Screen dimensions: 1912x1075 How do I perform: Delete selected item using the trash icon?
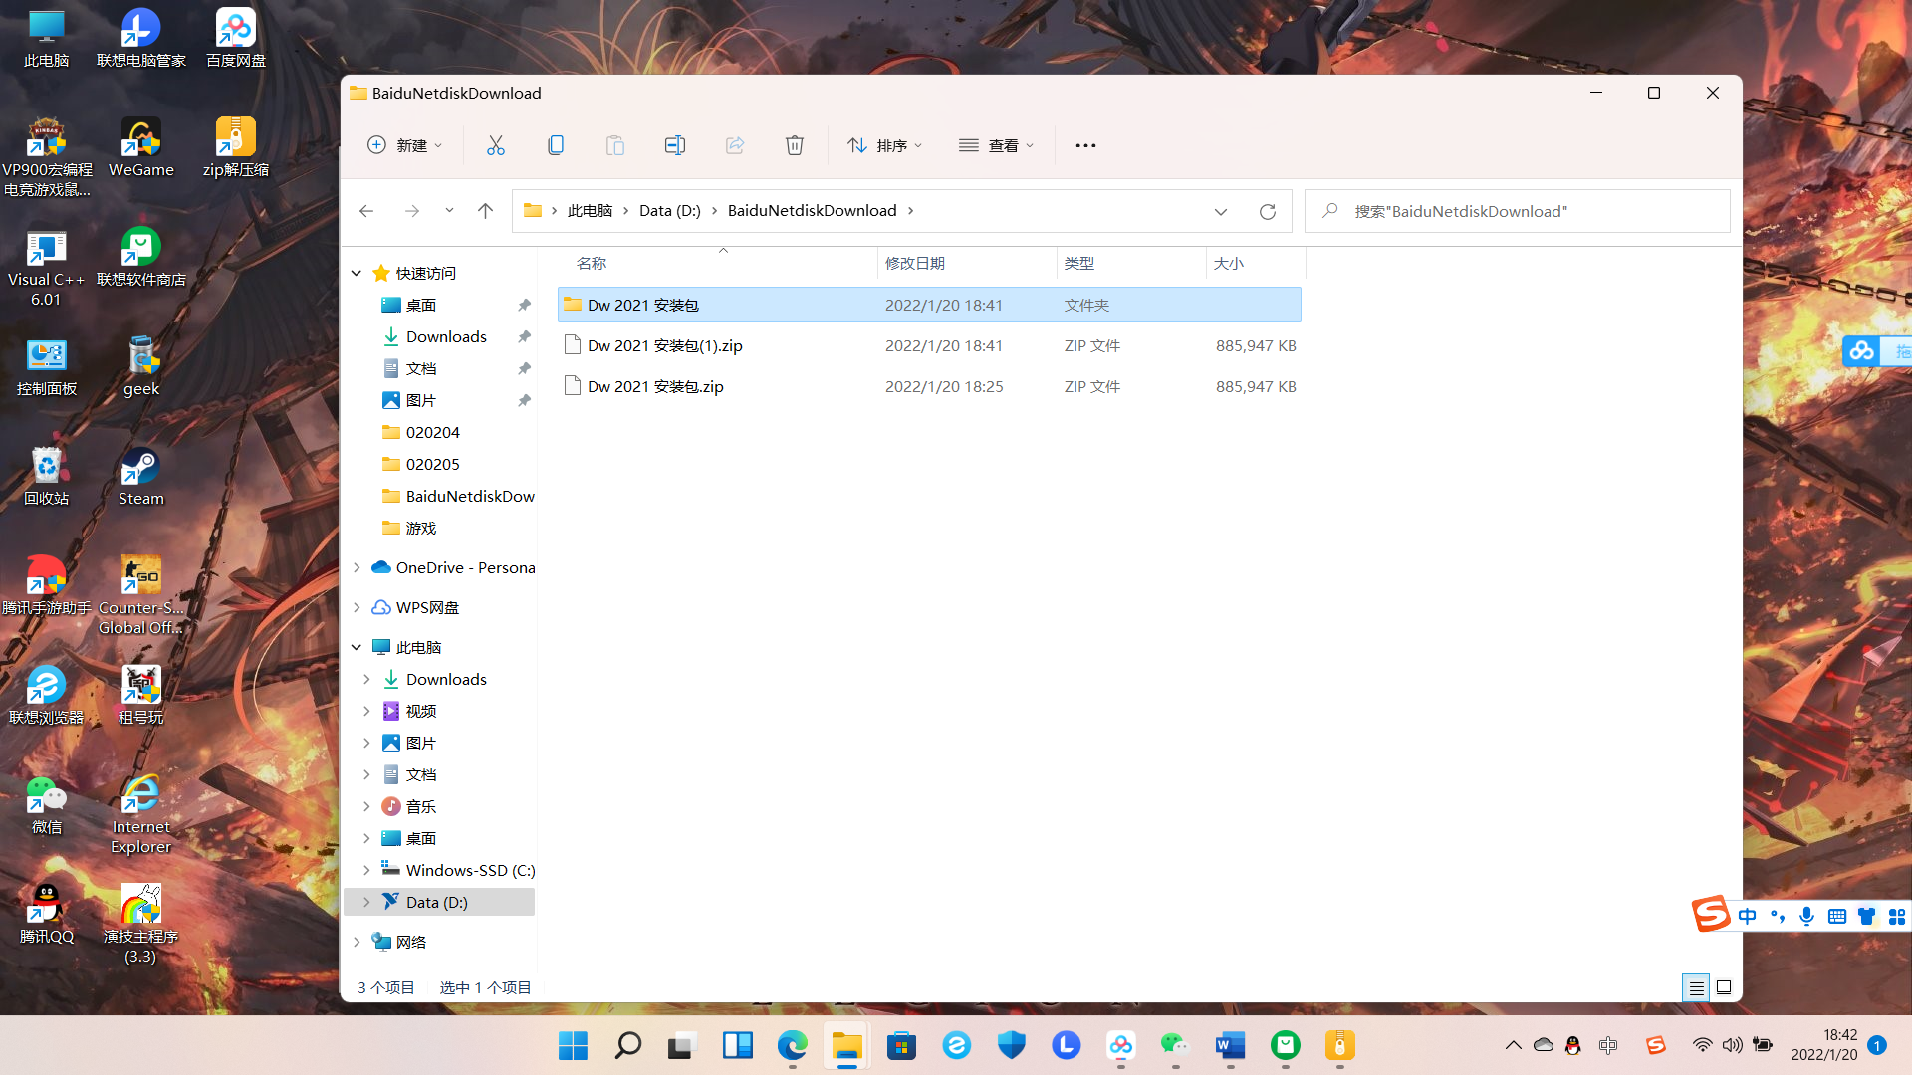(x=794, y=145)
